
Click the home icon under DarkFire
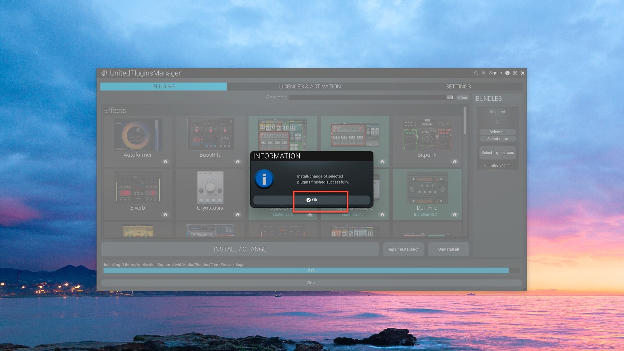coord(455,214)
